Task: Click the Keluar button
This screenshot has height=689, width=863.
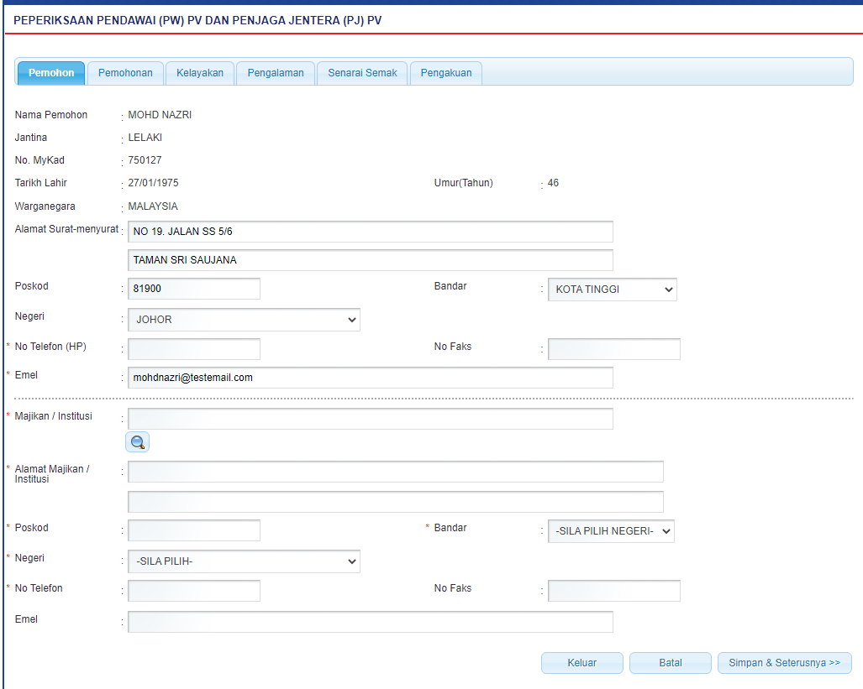Action: coord(581,663)
